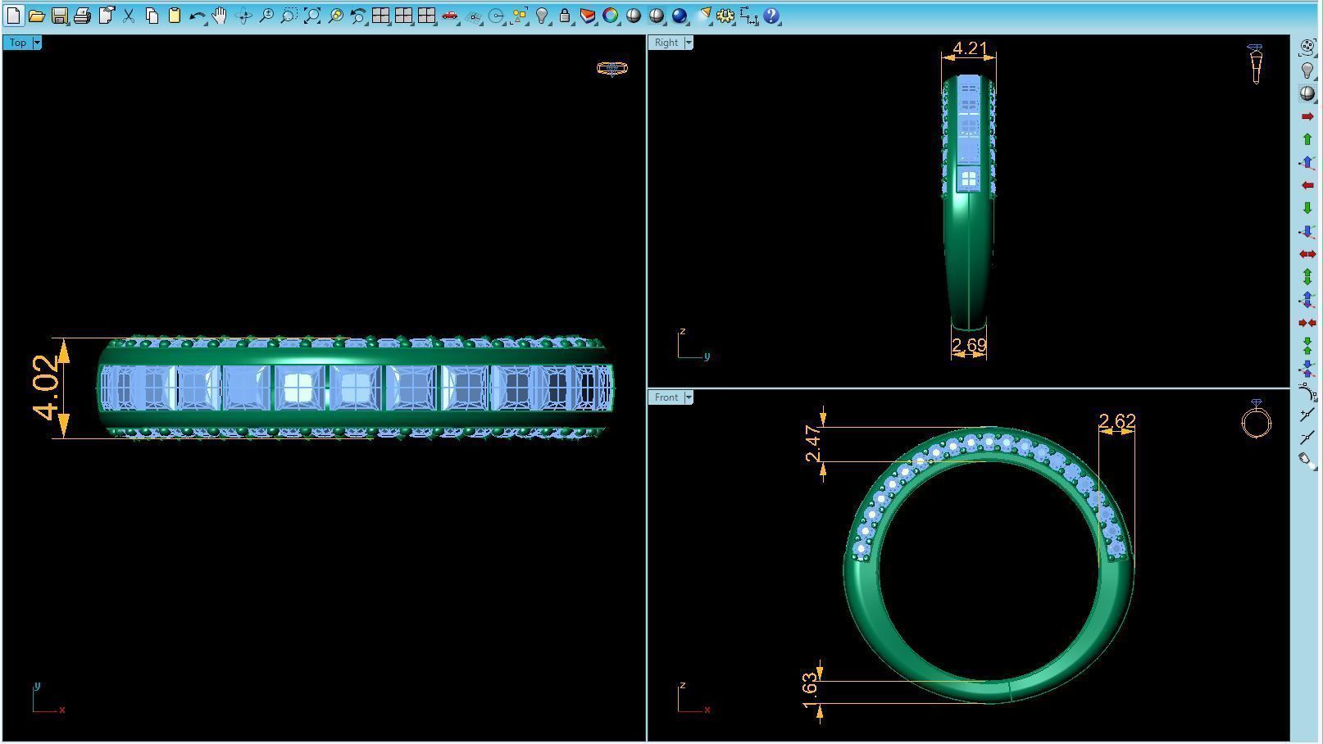Viewport: 1323px width, 744px height.
Task: Click the film reel icon in the right sidebar
Action: click(1307, 48)
